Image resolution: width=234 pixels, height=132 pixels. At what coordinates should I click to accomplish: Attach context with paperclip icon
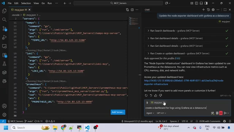pyautogui.click(x=147, y=103)
